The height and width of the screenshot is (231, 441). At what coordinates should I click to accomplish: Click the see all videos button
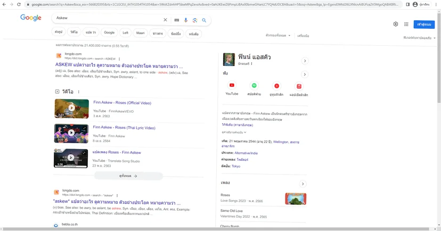(128, 176)
